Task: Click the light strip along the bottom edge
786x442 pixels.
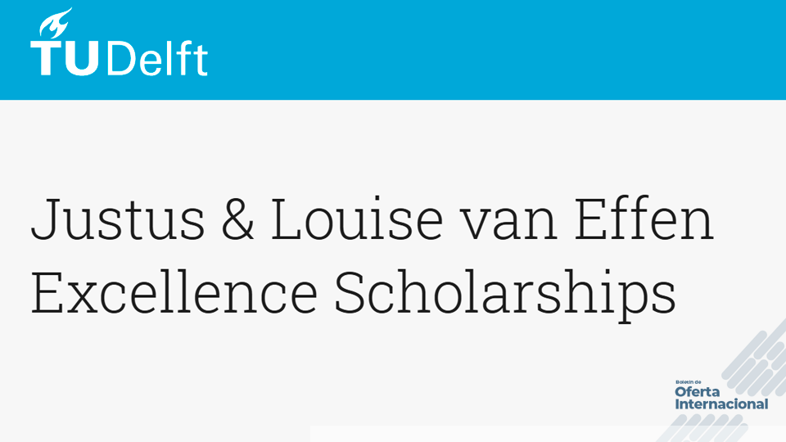Action: click(x=491, y=434)
